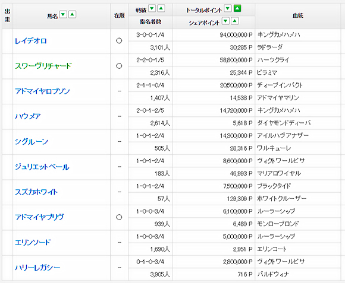This screenshot has width=345, height=283.
Task: Open horse link スズカホワイト
Action: (36, 192)
